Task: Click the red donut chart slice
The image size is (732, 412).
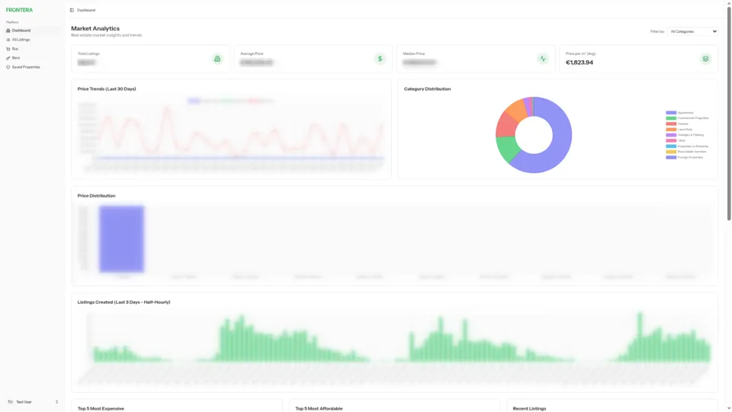Action: pos(506,125)
